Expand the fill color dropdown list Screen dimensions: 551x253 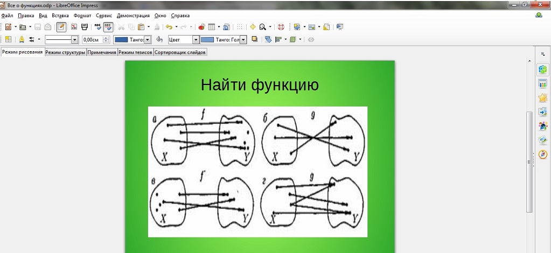243,39
